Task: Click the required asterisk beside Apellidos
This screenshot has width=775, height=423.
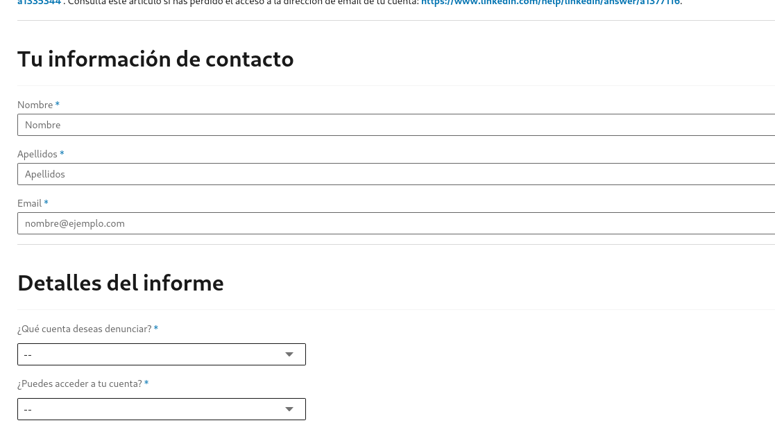Action: click(62, 154)
